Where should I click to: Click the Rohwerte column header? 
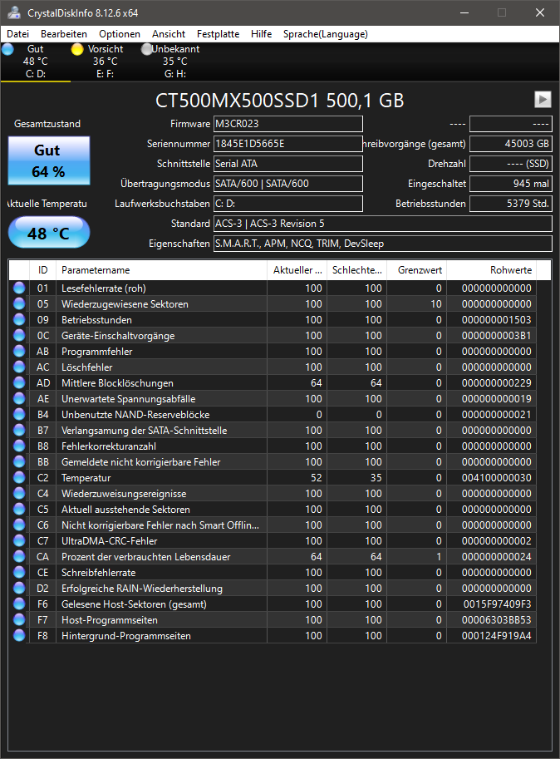tap(491, 270)
